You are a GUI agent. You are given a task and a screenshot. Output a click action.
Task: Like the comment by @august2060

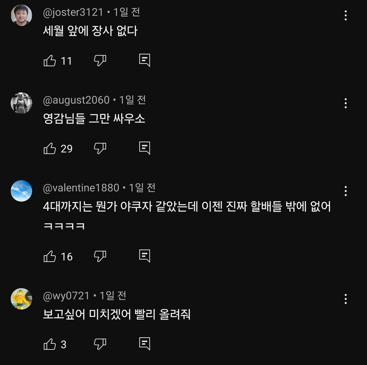[x=50, y=148]
